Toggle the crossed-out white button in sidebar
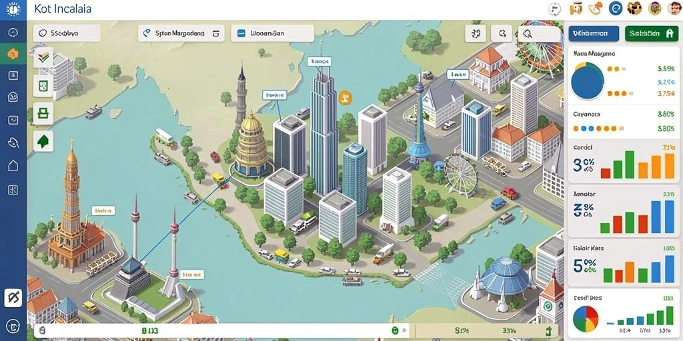Viewport: 683px width, 341px height. (13, 298)
